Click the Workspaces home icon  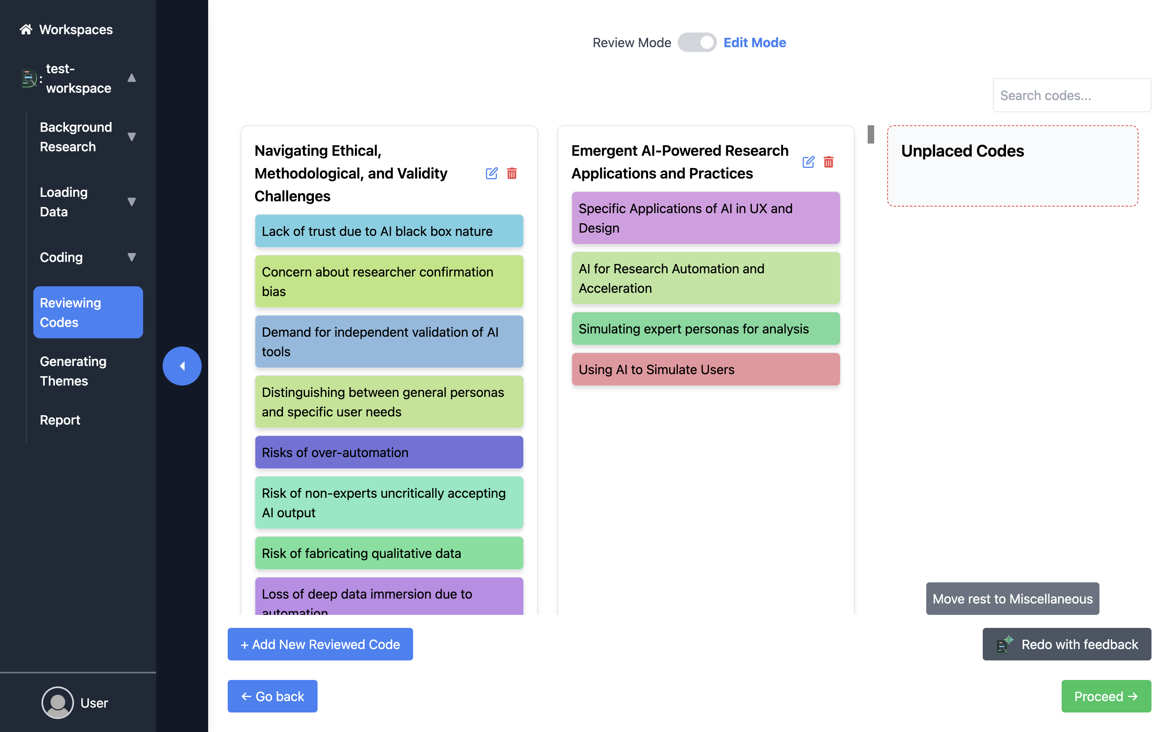point(26,30)
